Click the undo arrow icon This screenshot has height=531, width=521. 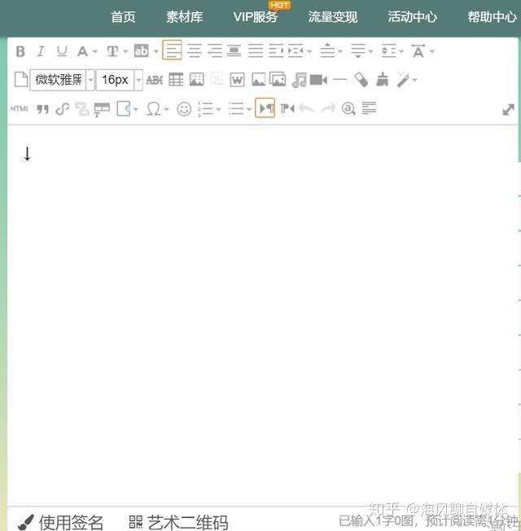pyautogui.click(x=306, y=108)
